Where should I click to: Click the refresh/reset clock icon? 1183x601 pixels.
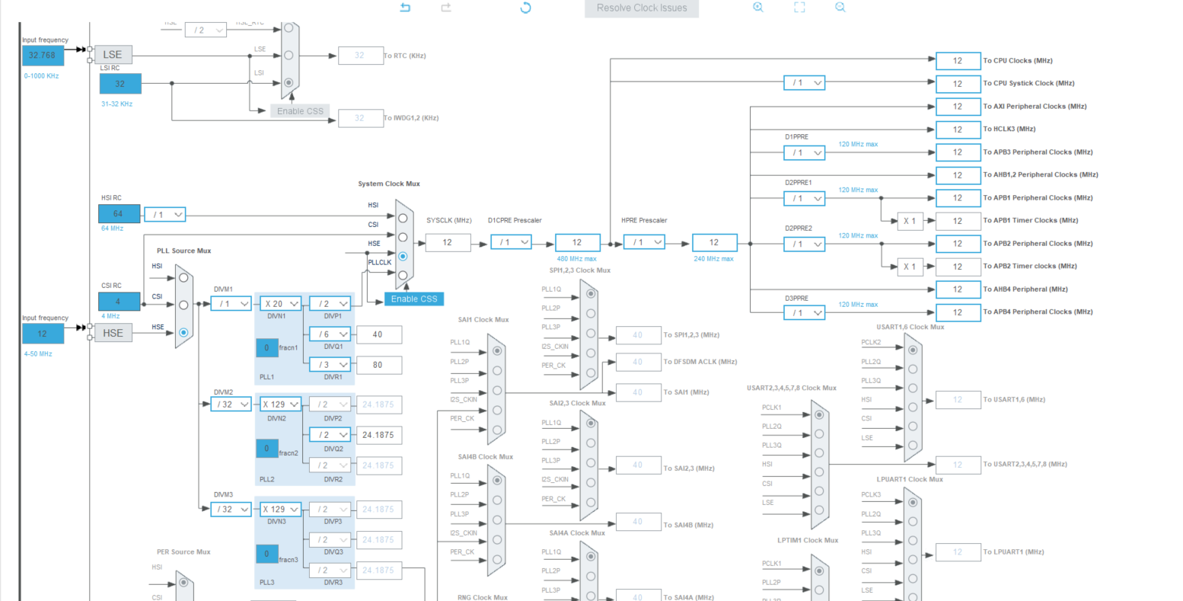coord(525,7)
